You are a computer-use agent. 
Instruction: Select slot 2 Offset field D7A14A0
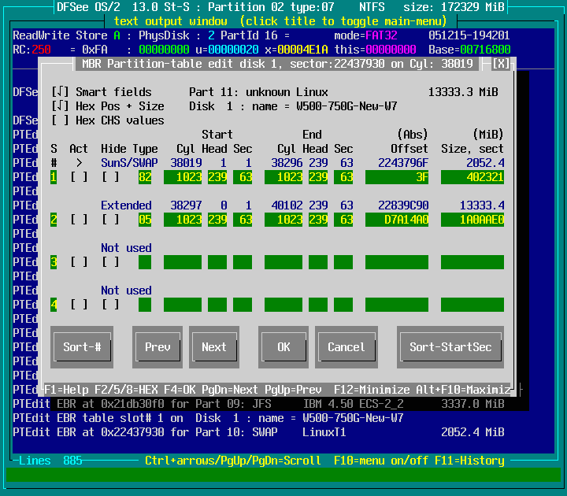click(397, 220)
